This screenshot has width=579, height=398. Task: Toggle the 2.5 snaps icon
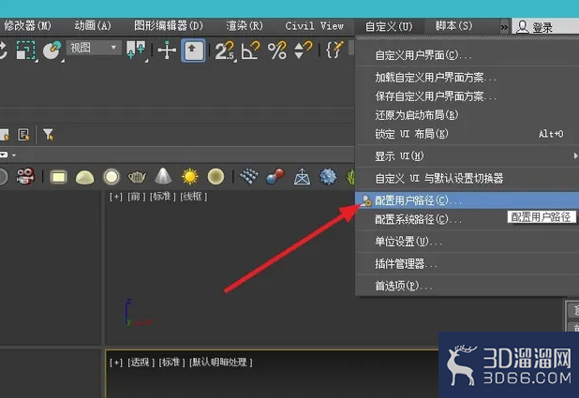pos(225,51)
